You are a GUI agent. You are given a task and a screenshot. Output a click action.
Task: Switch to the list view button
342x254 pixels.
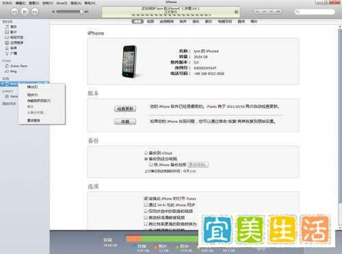coord(258,12)
